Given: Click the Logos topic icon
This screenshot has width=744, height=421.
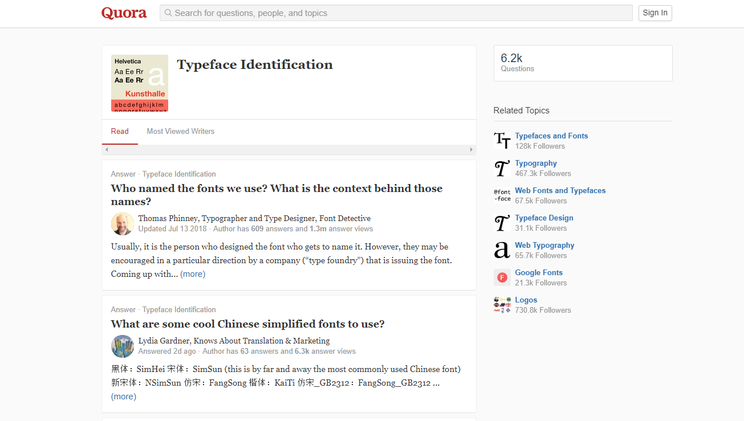Looking at the screenshot, I should [x=502, y=305].
